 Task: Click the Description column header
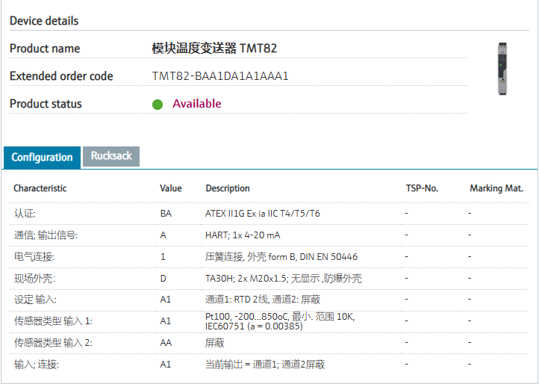(x=228, y=188)
